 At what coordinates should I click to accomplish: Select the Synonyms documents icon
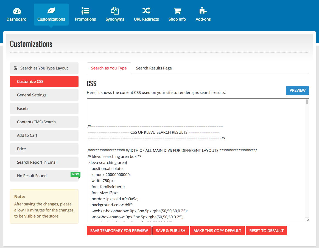coord(115,11)
